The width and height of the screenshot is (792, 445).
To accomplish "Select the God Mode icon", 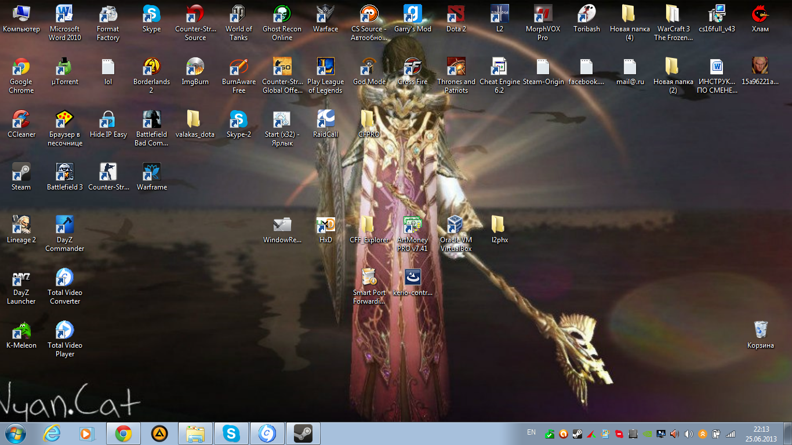I will [369, 71].
